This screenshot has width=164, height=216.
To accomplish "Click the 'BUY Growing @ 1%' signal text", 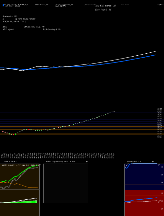I will (51, 29).
